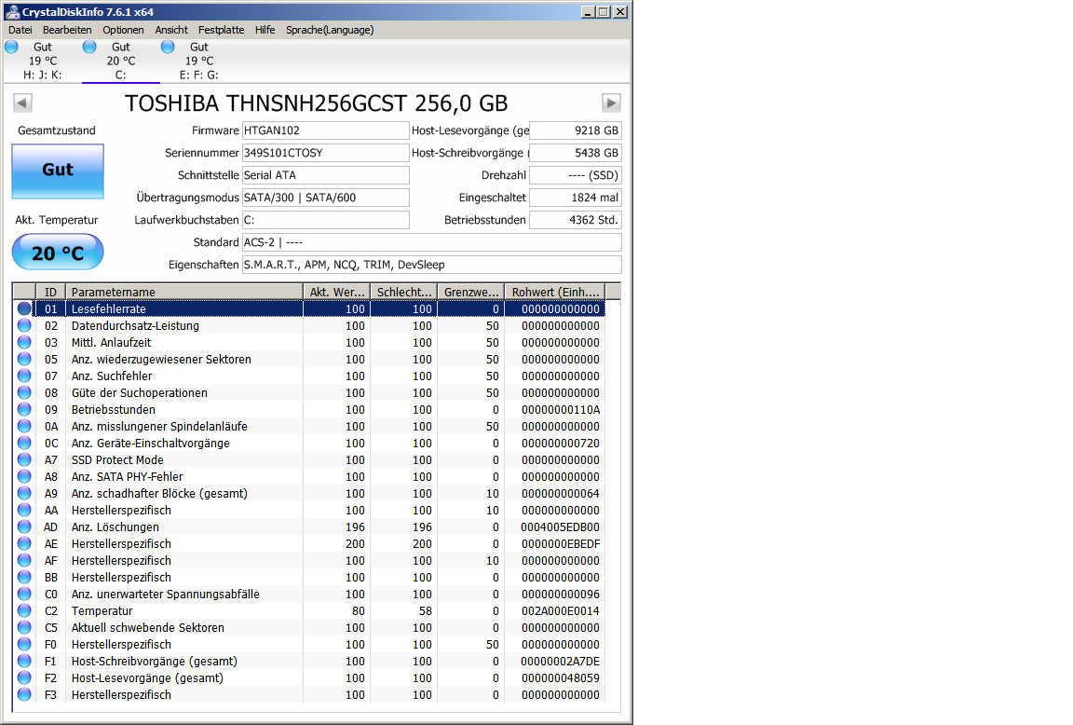This screenshot has height=725, width=1073.
Task: Click status orb of Güte der Suchoperationen row
Action: tap(24, 392)
